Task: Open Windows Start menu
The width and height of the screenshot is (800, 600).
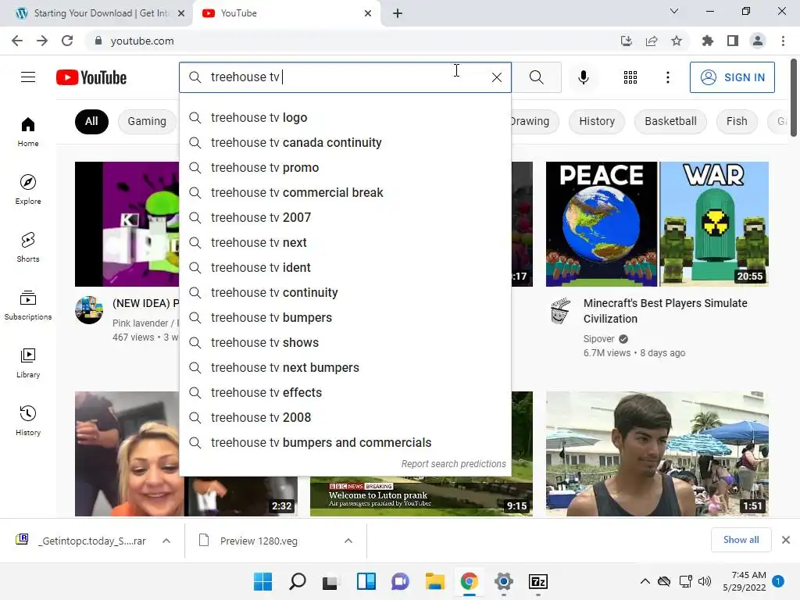Action: click(x=262, y=581)
